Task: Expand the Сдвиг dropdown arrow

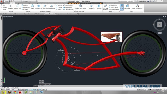Action: coord(32,9)
